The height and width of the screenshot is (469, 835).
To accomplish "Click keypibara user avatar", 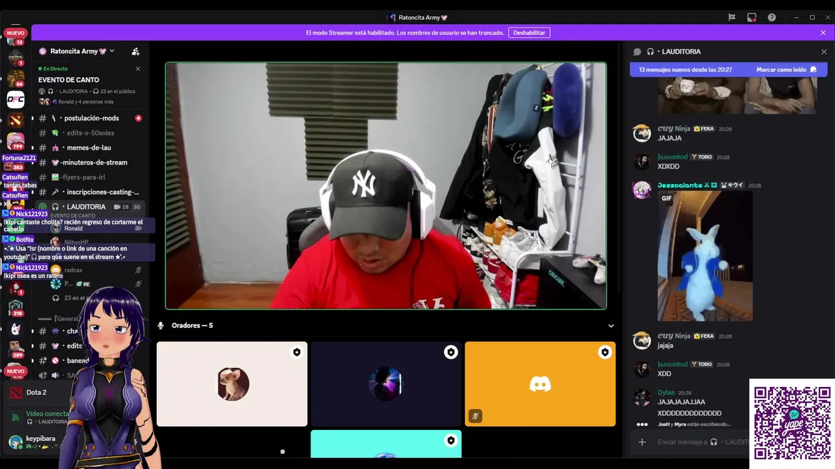I will tap(16, 442).
